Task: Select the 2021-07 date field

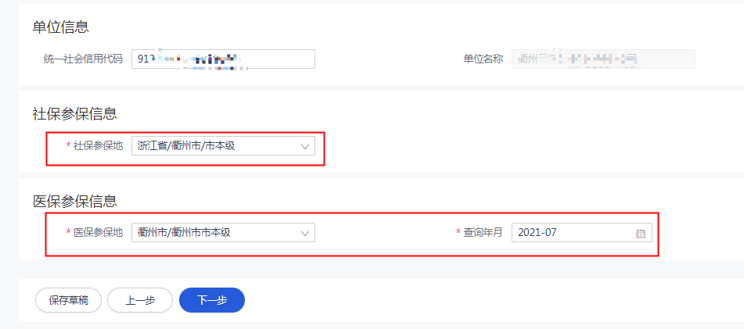Action: 573,233
